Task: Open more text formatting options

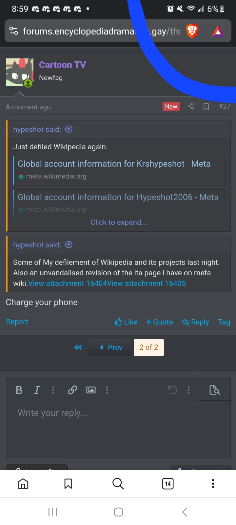Action: tap(53, 390)
